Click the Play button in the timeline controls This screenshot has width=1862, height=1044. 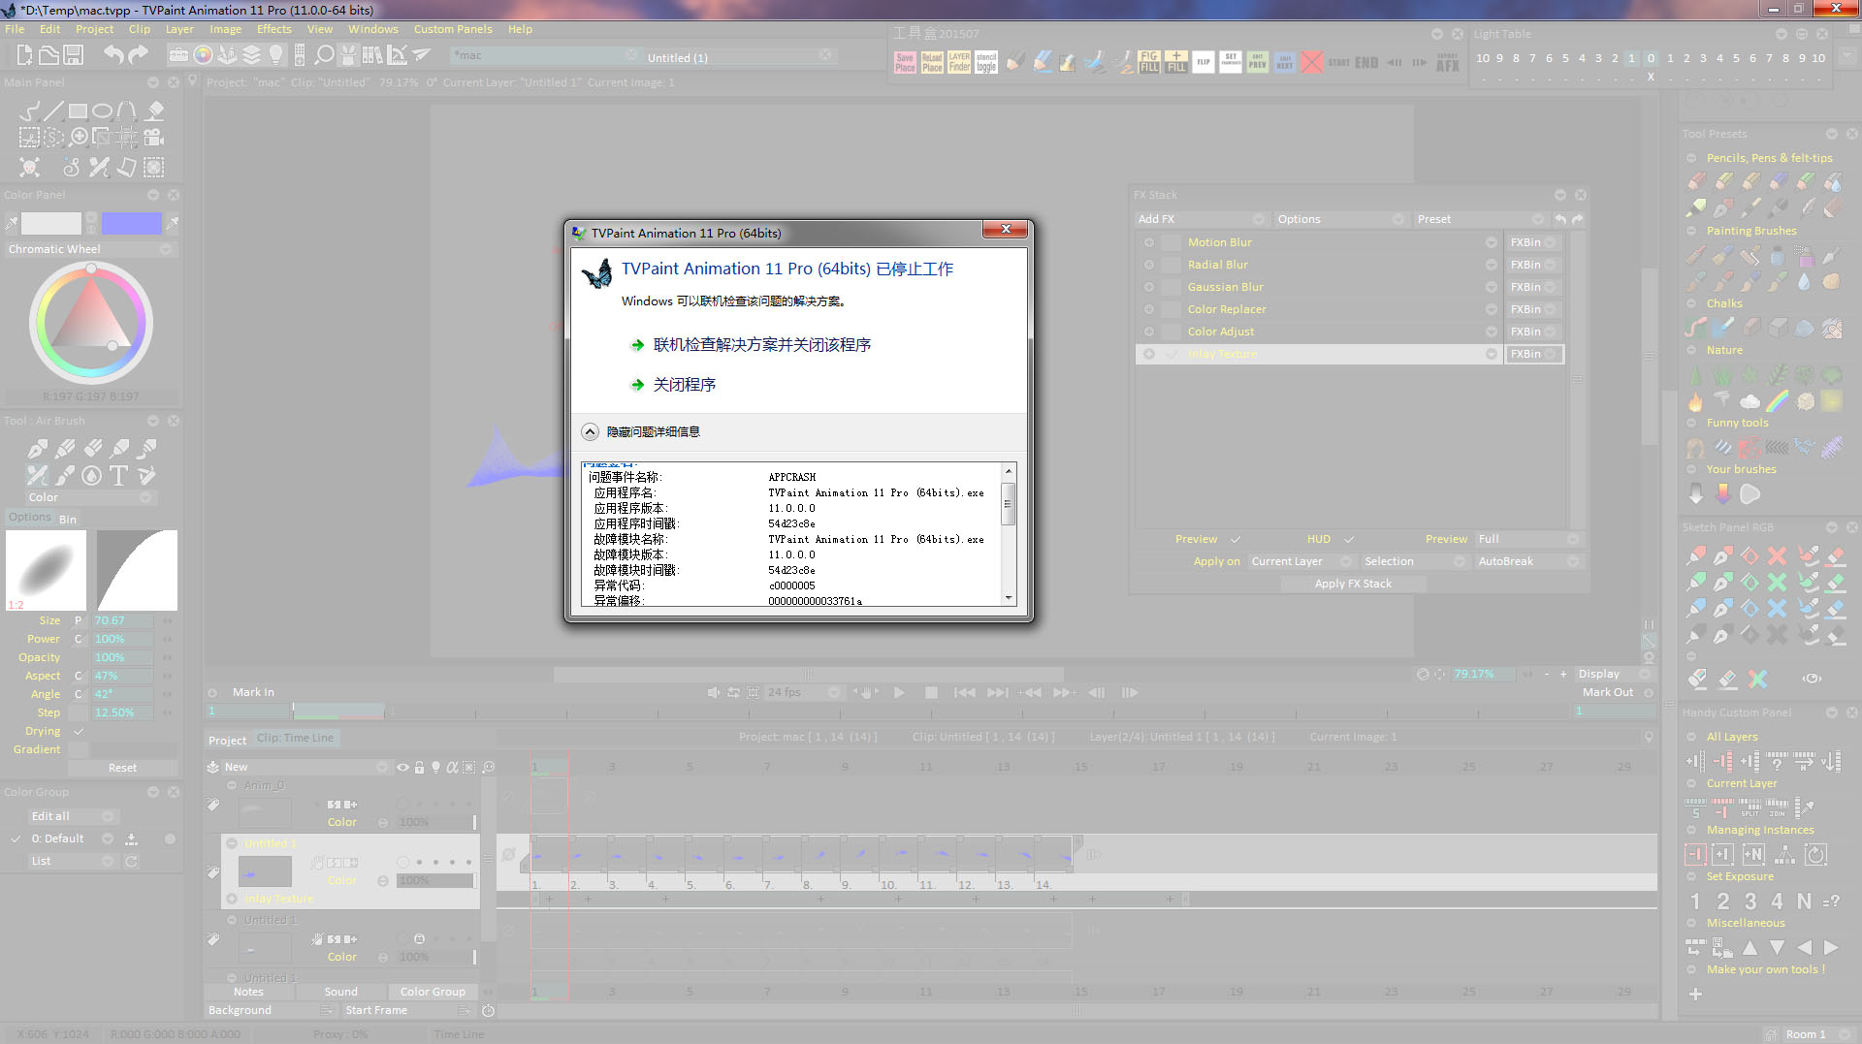[899, 692]
